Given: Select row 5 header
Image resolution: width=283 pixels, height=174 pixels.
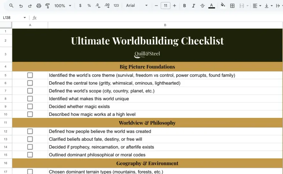Looking at the screenshot, I should (x=5, y=75).
